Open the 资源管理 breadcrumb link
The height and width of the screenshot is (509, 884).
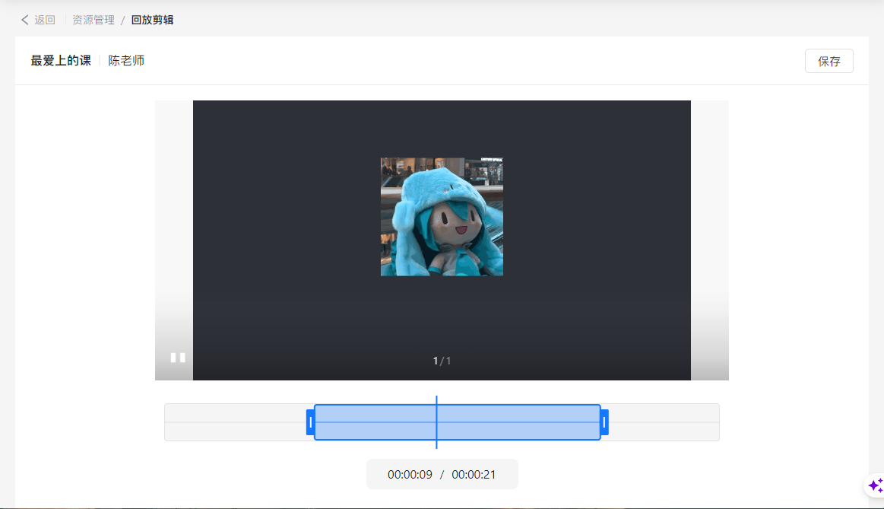pyautogui.click(x=93, y=20)
